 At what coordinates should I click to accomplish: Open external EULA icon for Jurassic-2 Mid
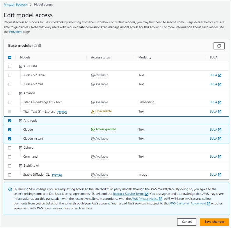(x=220, y=84)
